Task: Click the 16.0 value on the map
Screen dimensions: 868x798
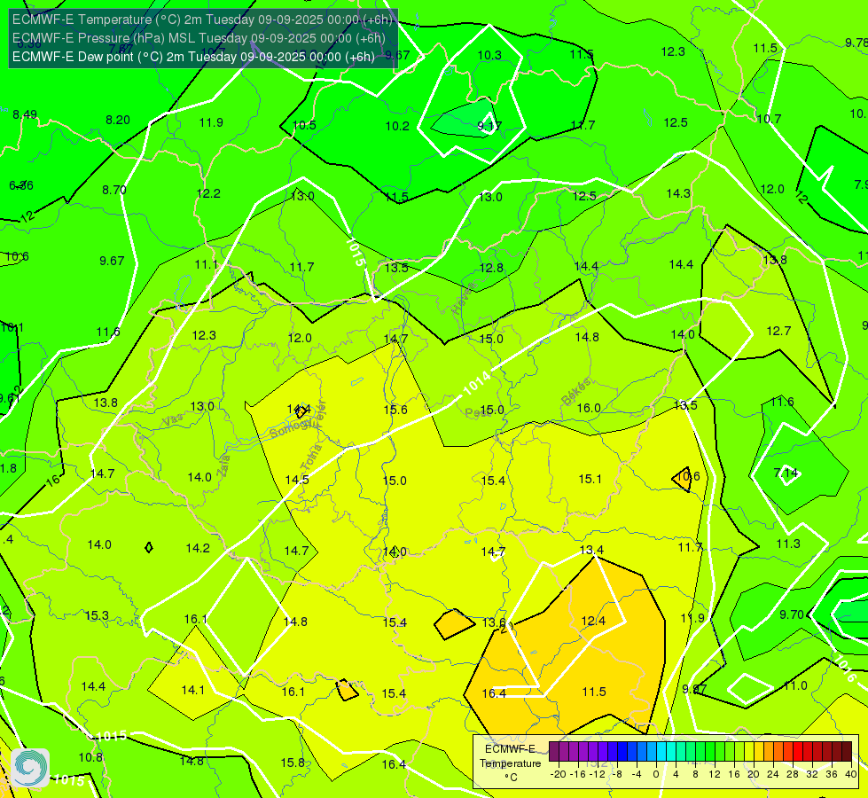Action: 589,408
